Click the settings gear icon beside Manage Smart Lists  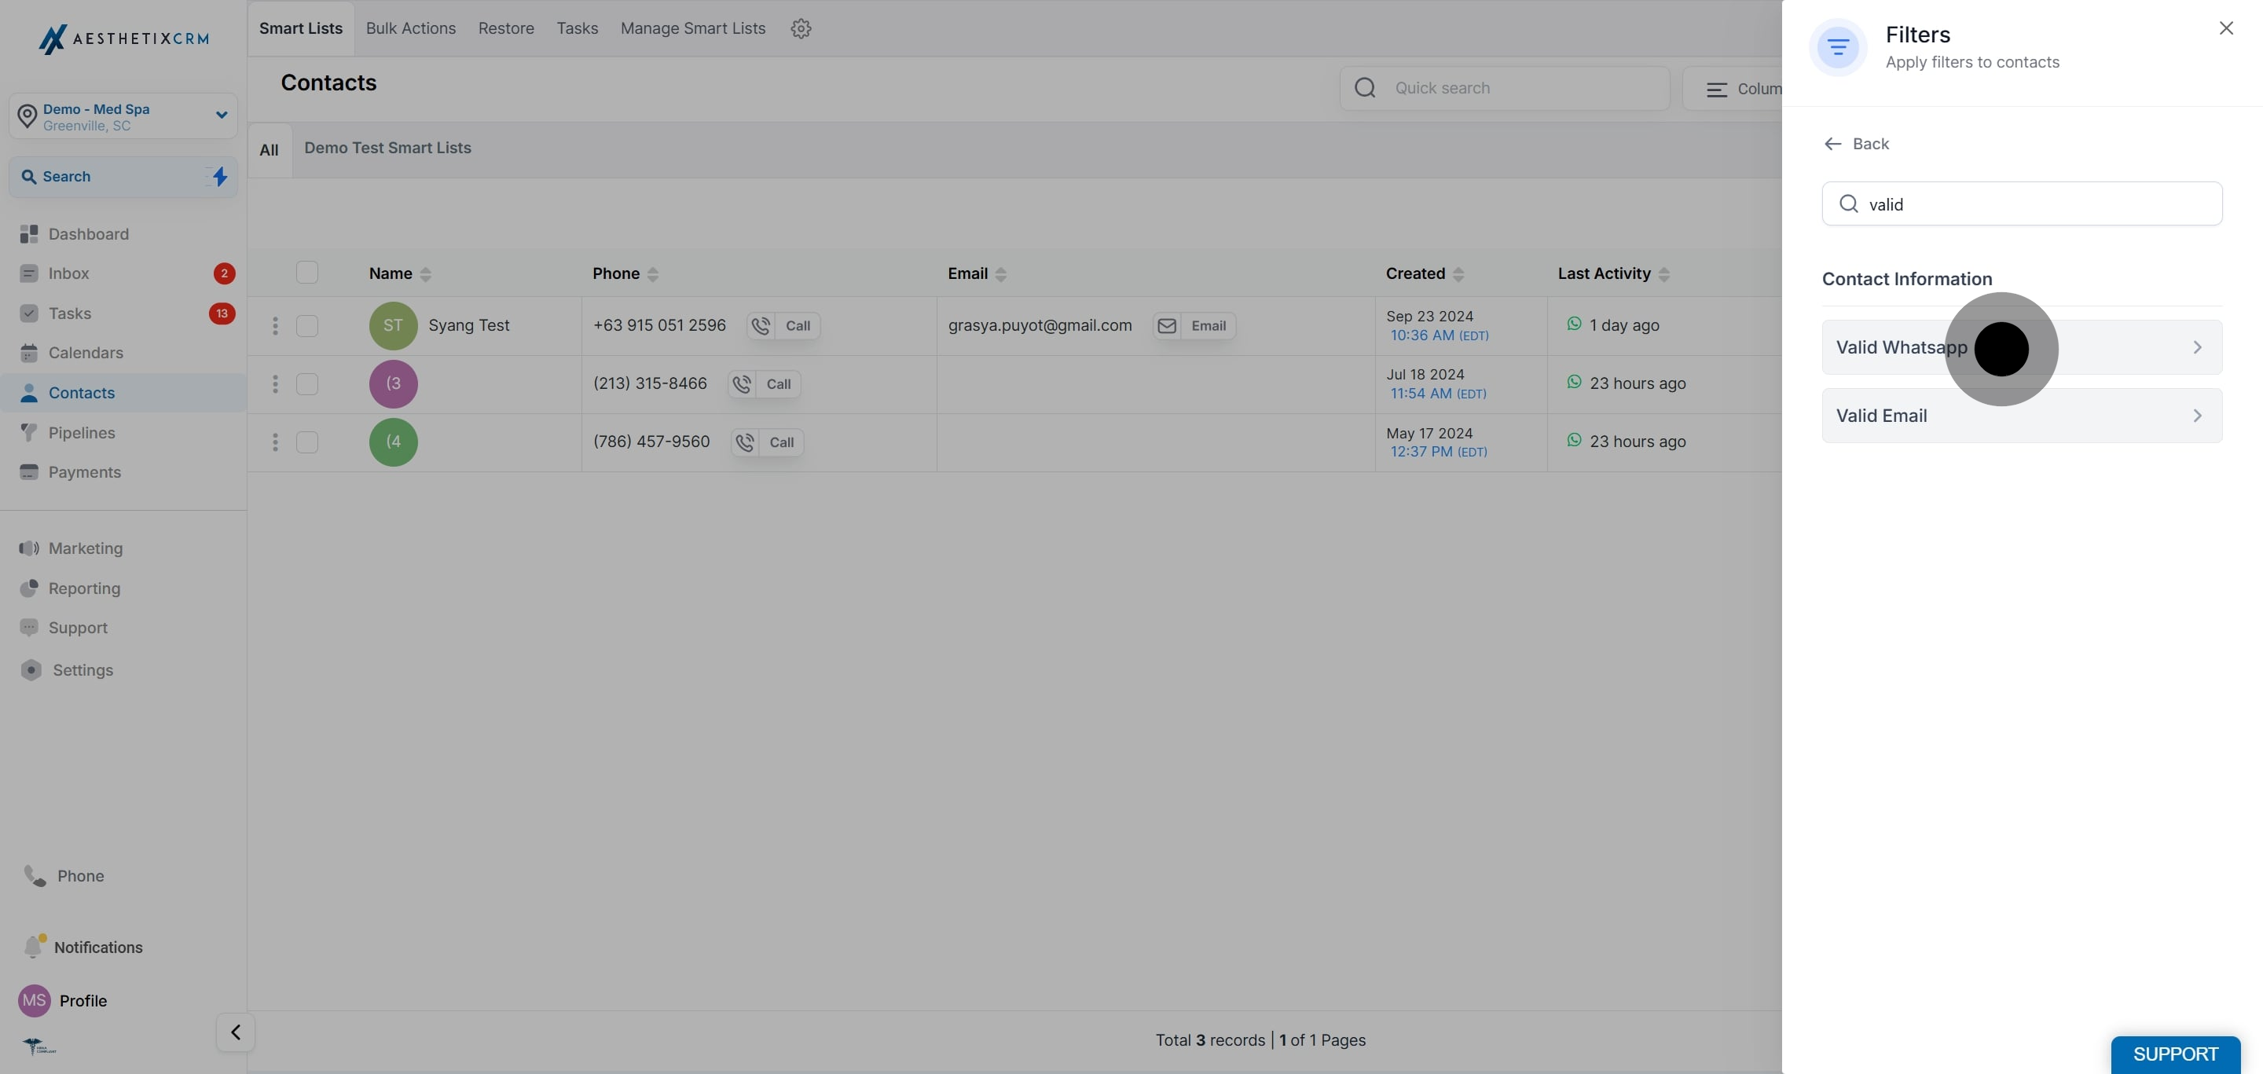(x=801, y=28)
